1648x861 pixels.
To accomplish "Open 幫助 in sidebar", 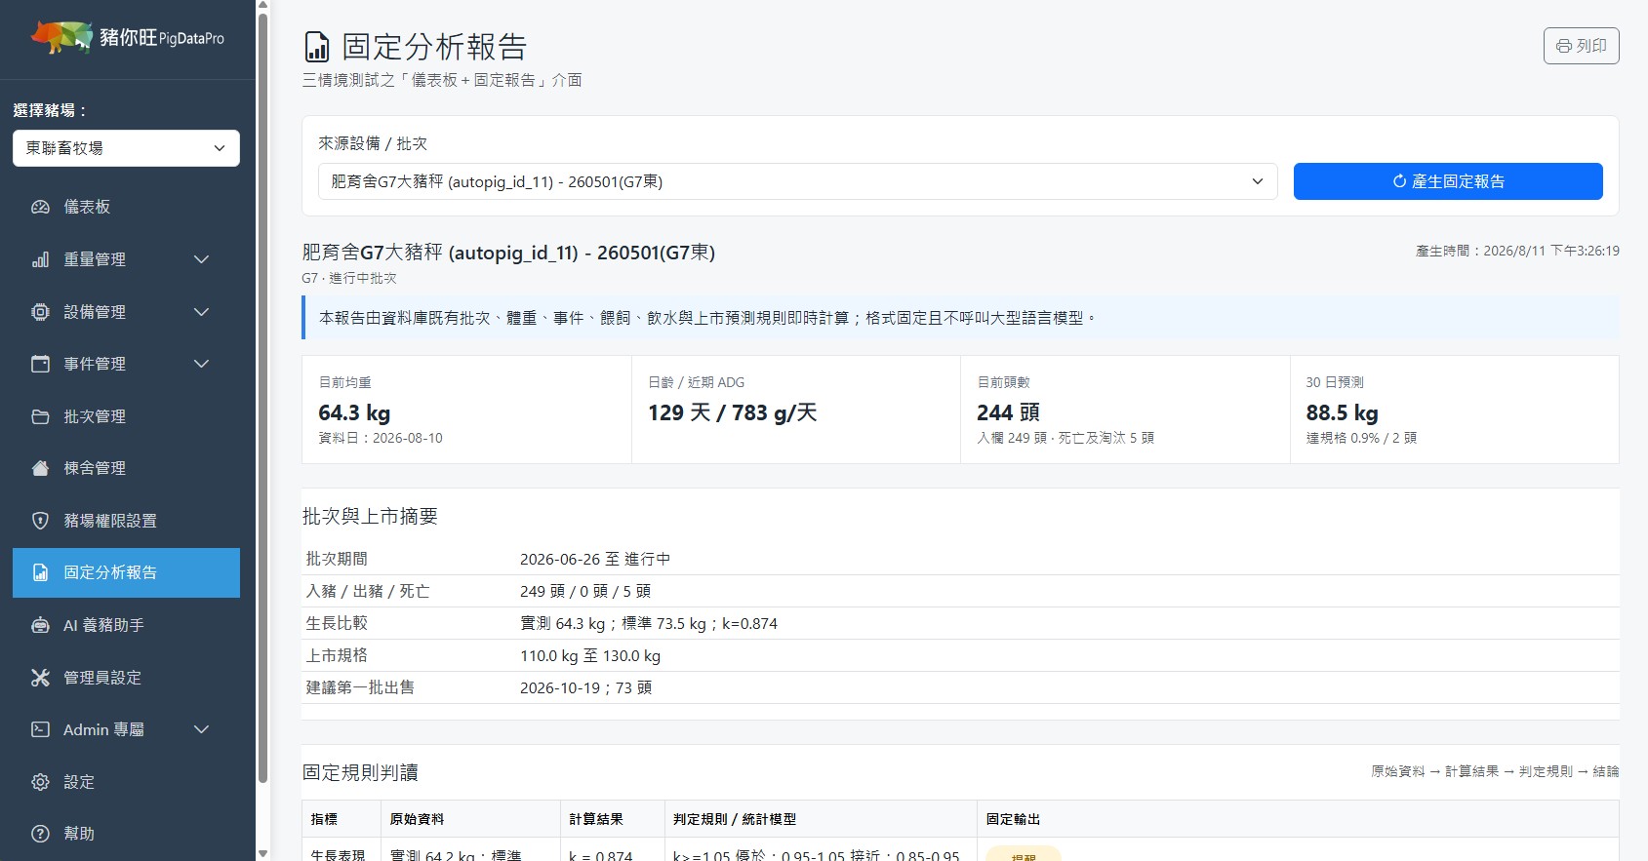I will [x=126, y=834].
